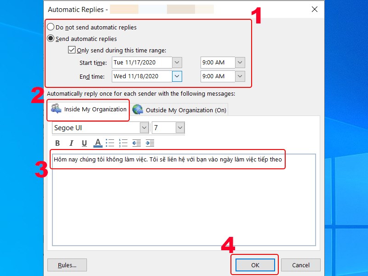368x276 pixels.
Task: Open the font color button
Action: 98,143
